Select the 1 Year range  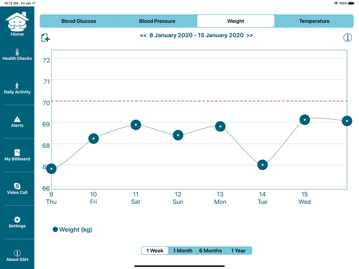[x=238, y=250]
